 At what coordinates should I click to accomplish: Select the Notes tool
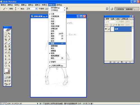6,63
